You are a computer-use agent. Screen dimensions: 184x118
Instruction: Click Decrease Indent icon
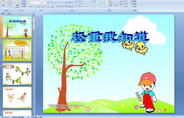[x=67, y=2]
